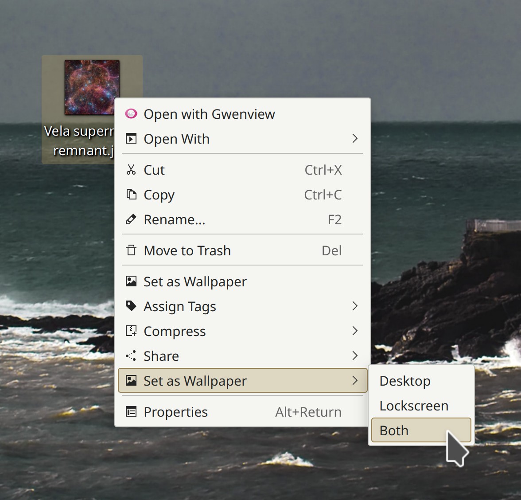Expand the Share submenu arrow
Screen dimensions: 521x500
point(354,355)
